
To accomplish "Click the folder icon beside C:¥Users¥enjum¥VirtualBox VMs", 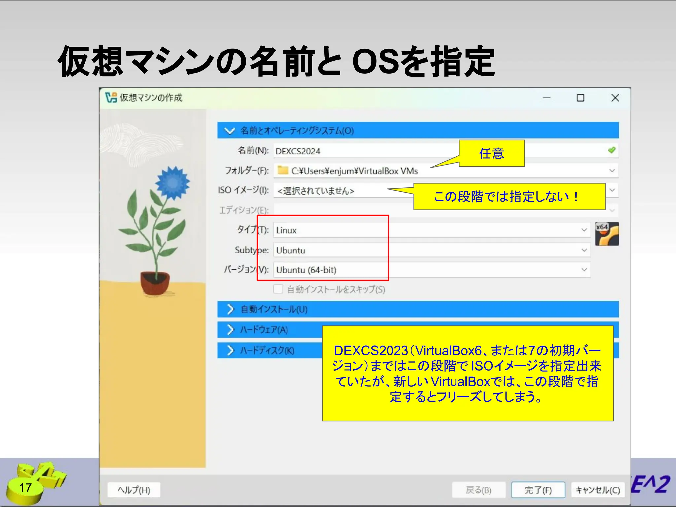I will point(283,170).
